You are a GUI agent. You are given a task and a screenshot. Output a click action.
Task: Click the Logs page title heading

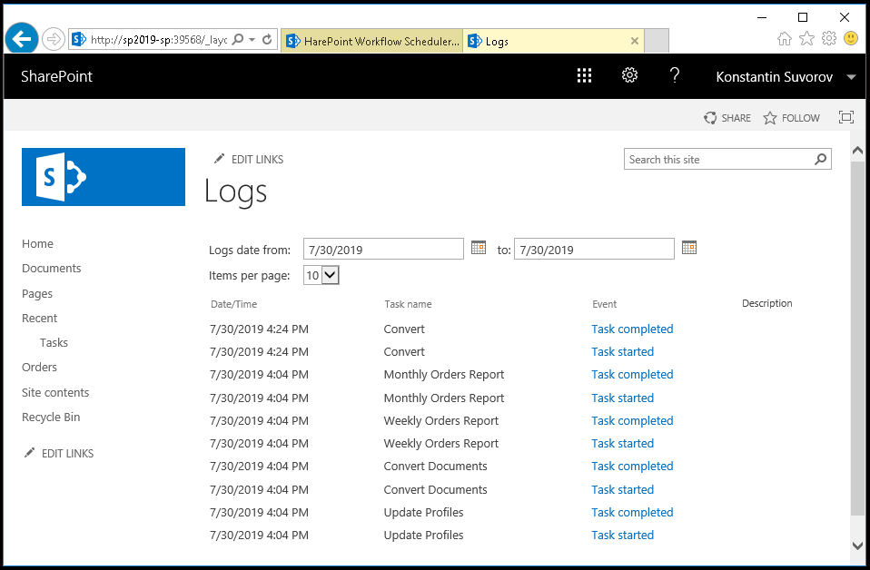pyautogui.click(x=235, y=192)
